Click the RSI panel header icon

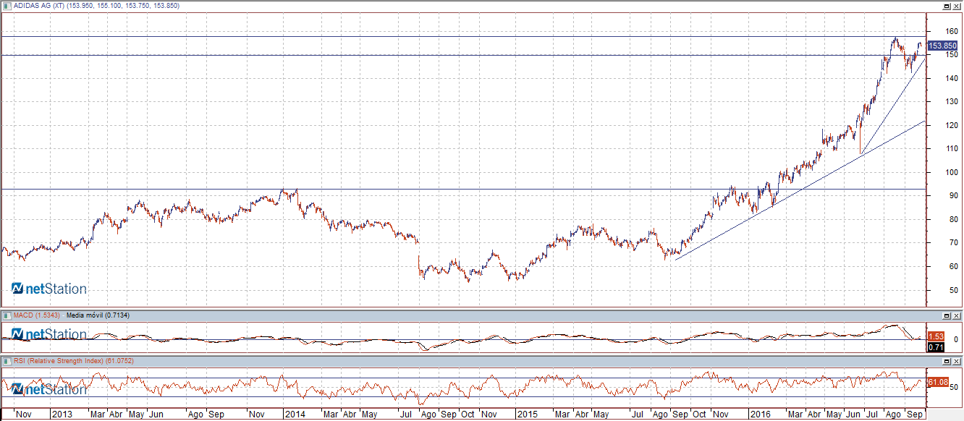coord(7,360)
